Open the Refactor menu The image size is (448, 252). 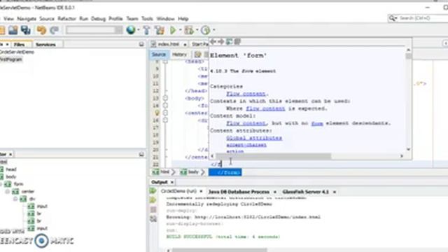point(67,19)
